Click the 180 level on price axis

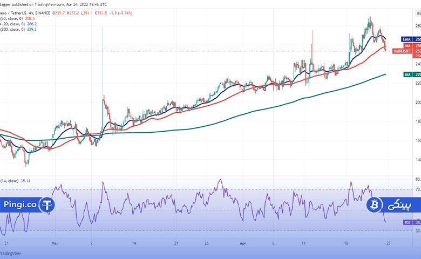(x=418, y=121)
